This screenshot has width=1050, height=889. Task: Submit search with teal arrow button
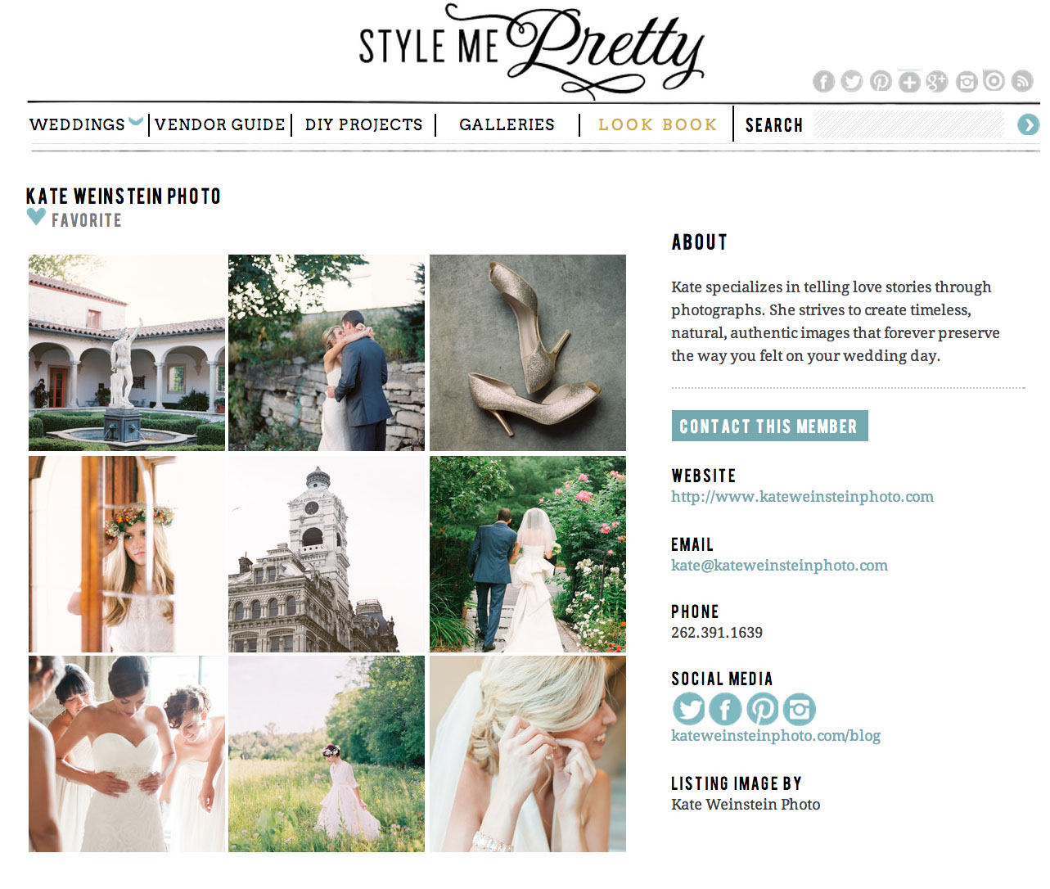coord(1028,124)
